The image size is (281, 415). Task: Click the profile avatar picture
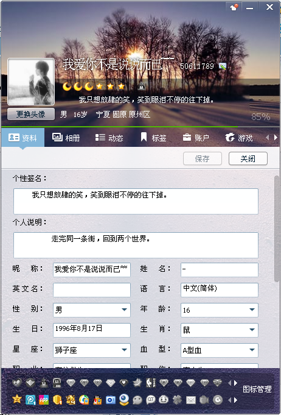click(x=31, y=82)
